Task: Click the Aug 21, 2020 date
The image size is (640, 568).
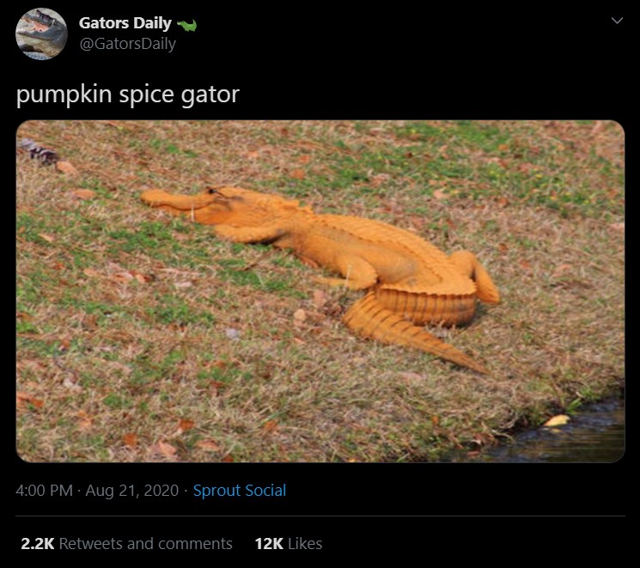Action: pyautogui.click(x=131, y=491)
